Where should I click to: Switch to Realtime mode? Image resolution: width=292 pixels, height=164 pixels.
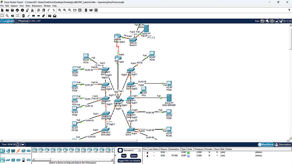coord(266,144)
